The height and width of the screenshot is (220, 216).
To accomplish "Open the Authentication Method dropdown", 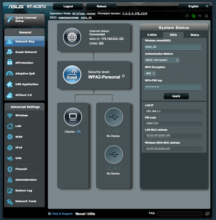I will click(x=161, y=60).
